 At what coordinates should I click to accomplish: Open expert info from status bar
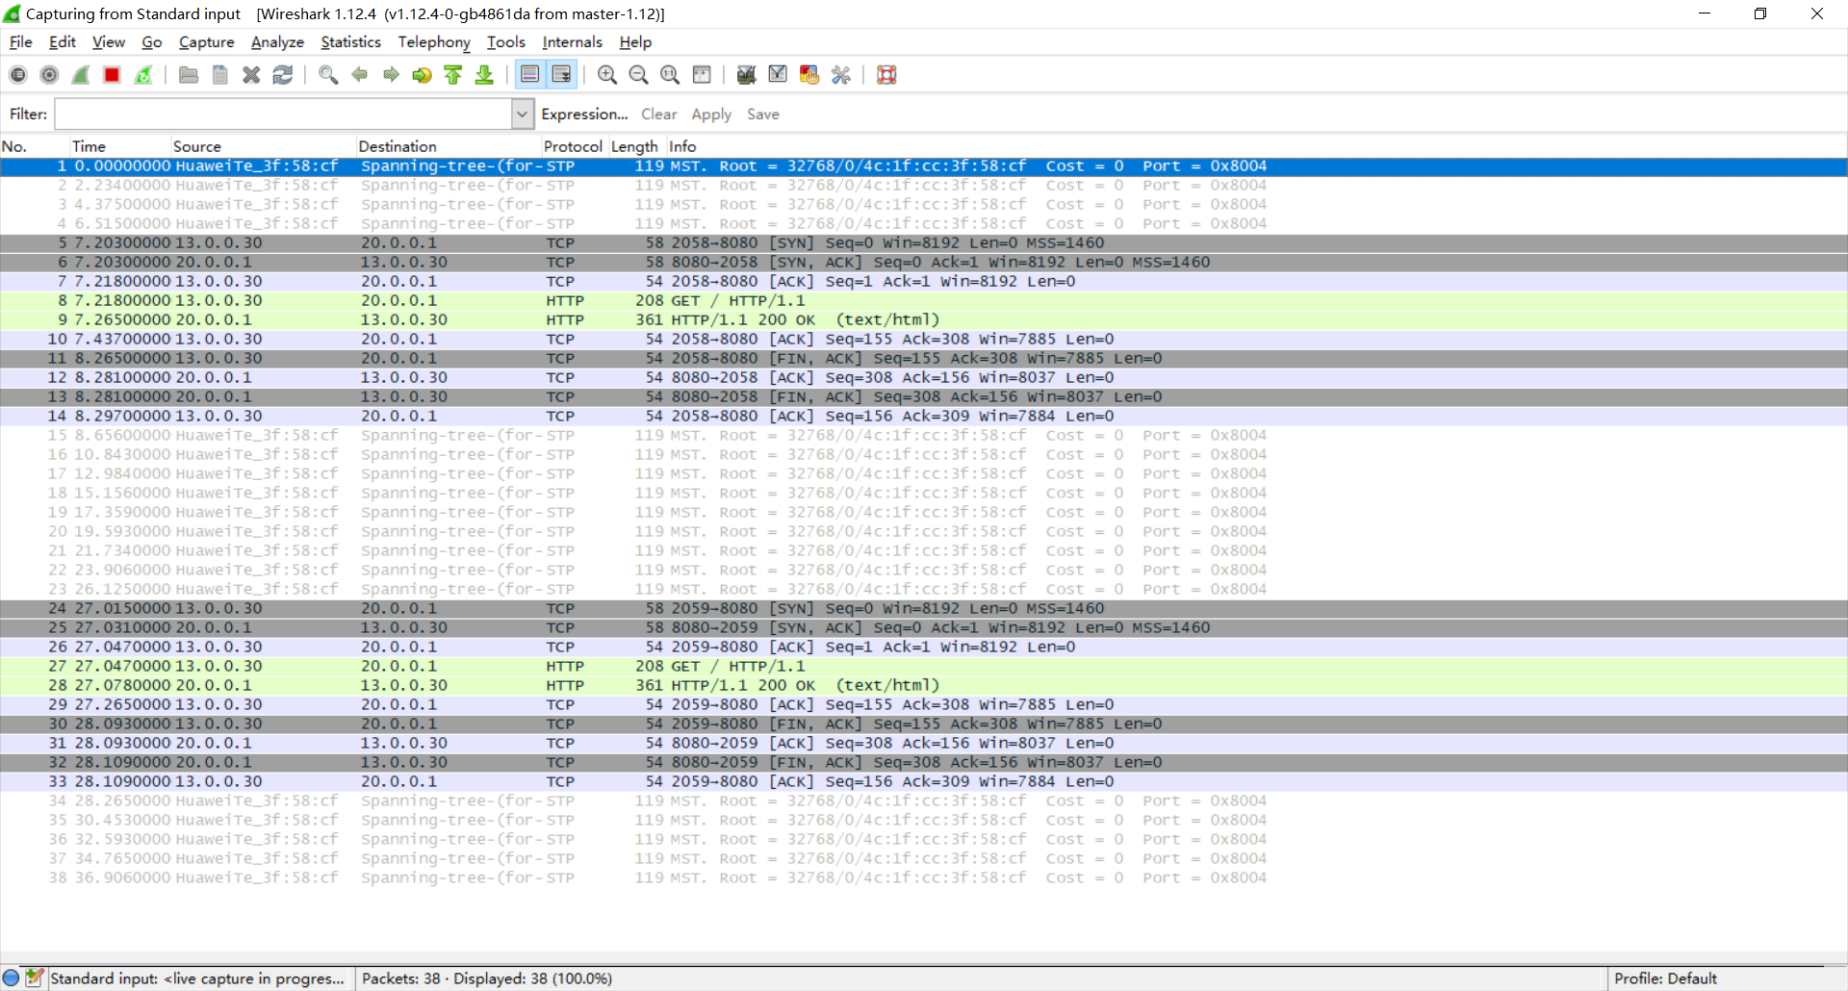12,978
